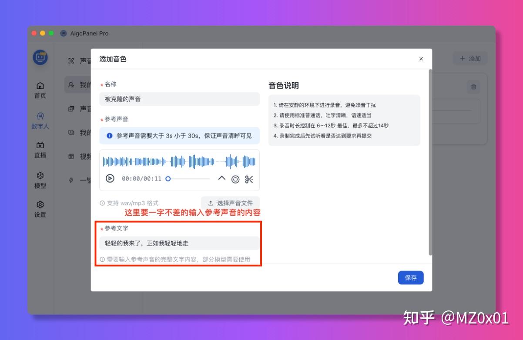Go to 模型 models sidebar section
Image resolution: width=523 pixels, height=340 pixels.
(40, 180)
